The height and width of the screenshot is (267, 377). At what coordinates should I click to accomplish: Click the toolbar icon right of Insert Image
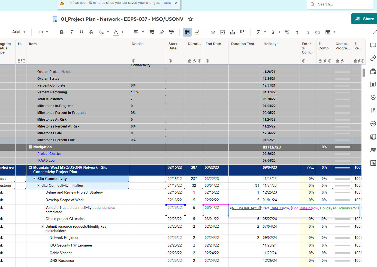point(233,32)
